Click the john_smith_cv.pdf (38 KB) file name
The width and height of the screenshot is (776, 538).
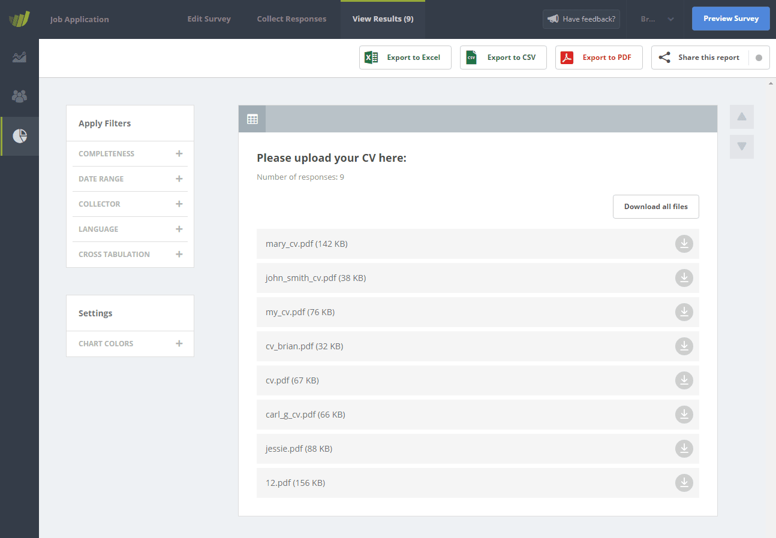coord(315,278)
